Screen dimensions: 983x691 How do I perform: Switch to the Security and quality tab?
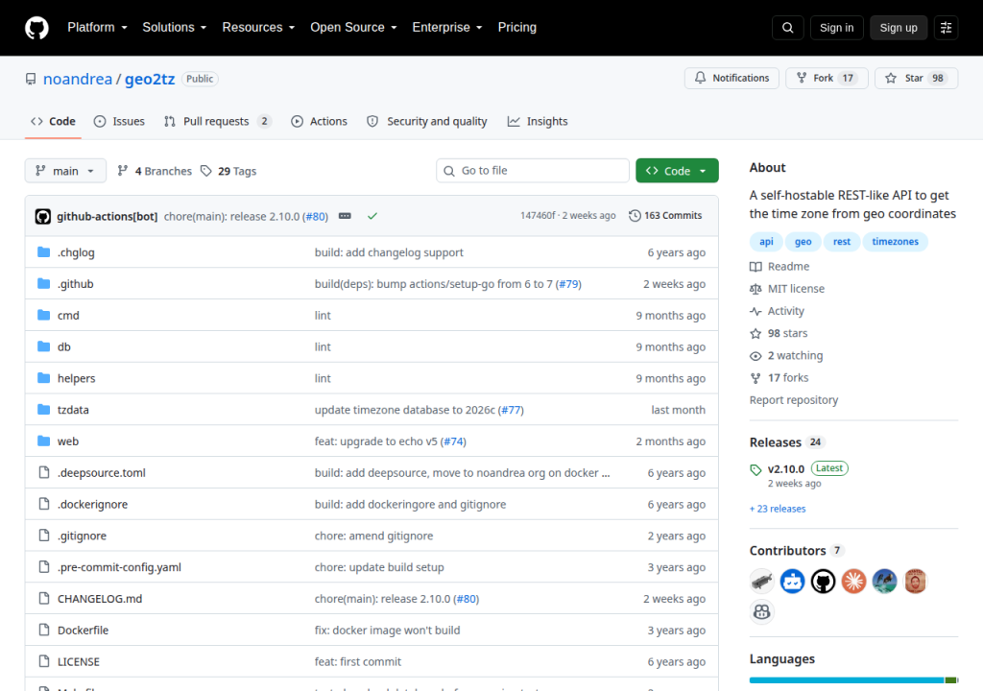[x=427, y=122]
